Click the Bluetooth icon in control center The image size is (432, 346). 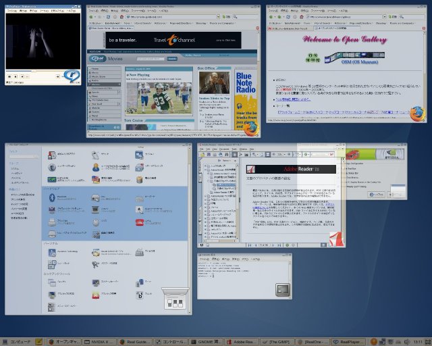tap(52, 197)
